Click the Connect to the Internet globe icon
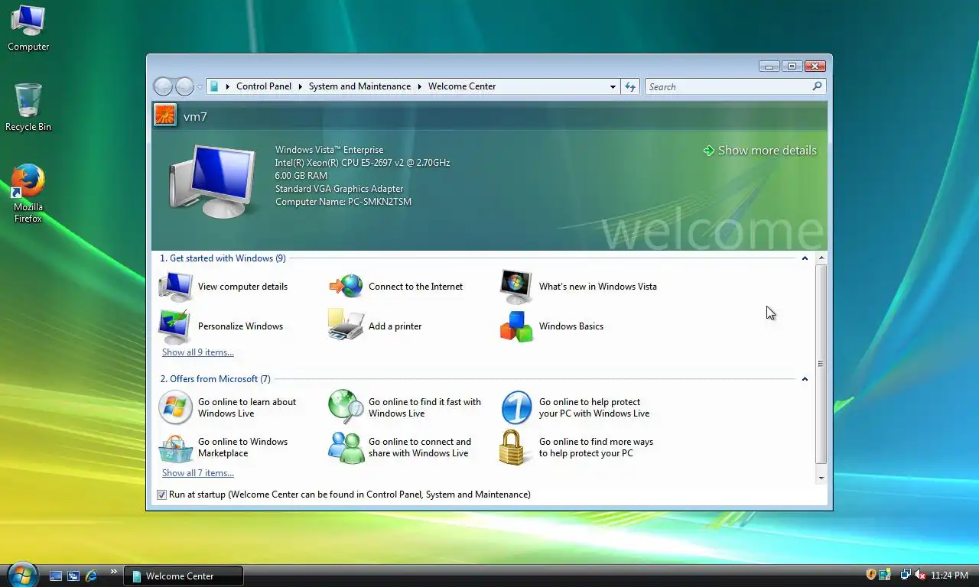Viewport: 979px width, 587px height. (x=346, y=287)
